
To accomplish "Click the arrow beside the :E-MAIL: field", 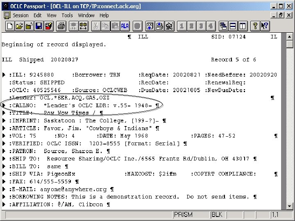I will (4, 189).
